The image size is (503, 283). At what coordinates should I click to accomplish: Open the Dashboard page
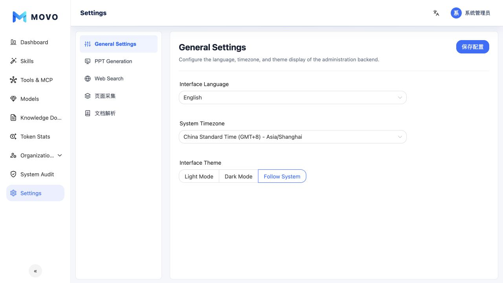[x=35, y=42]
